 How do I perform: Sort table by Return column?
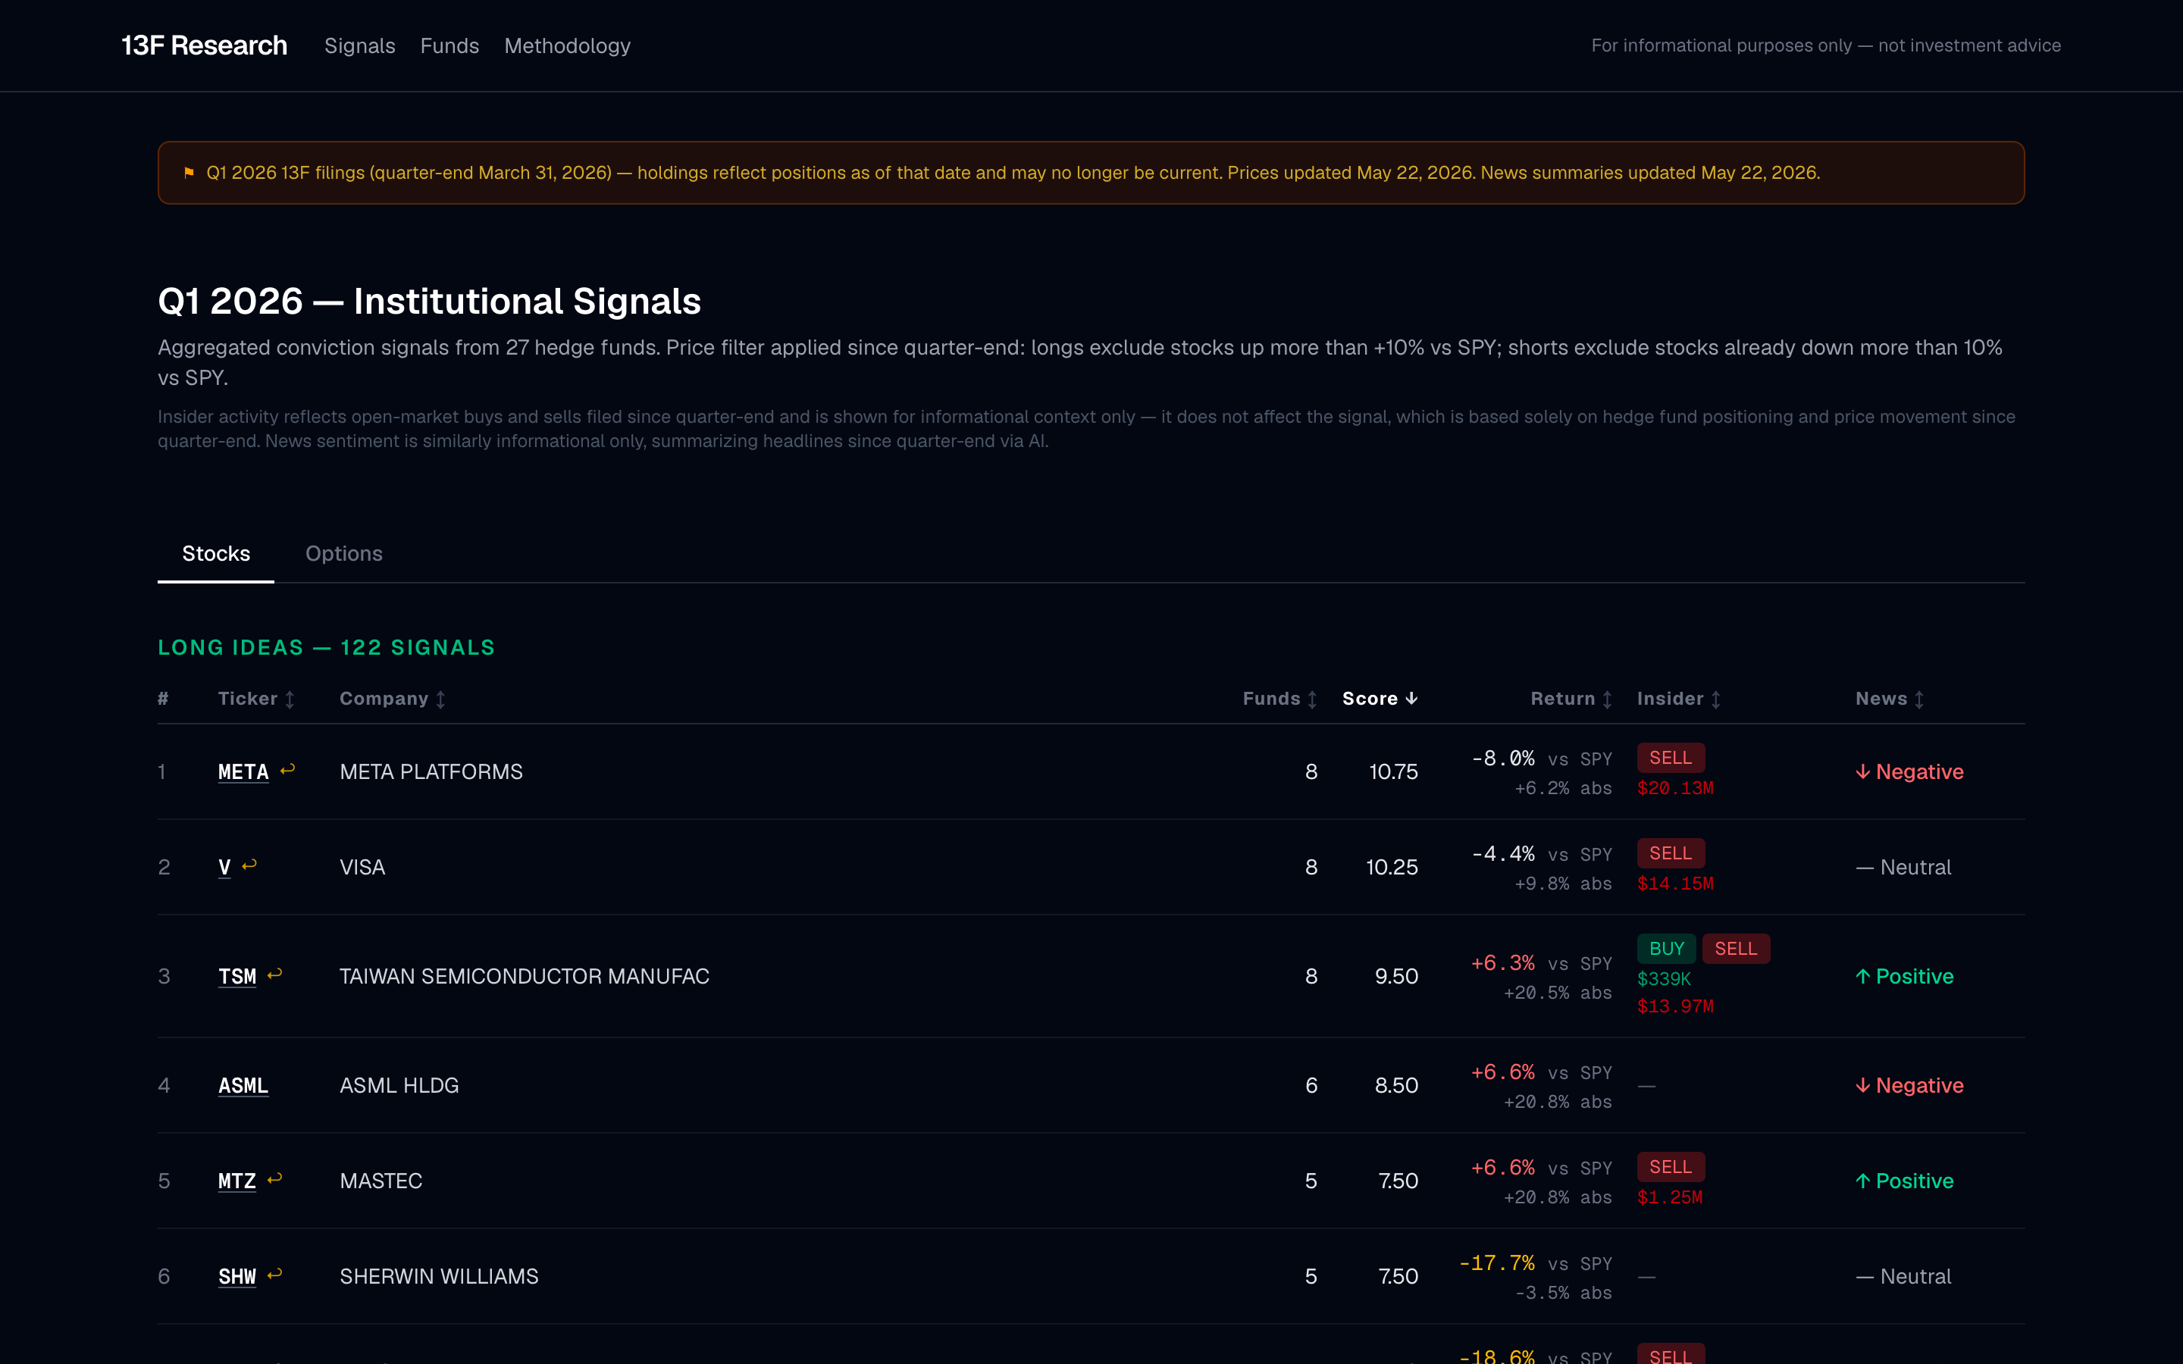coord(1571,699)
